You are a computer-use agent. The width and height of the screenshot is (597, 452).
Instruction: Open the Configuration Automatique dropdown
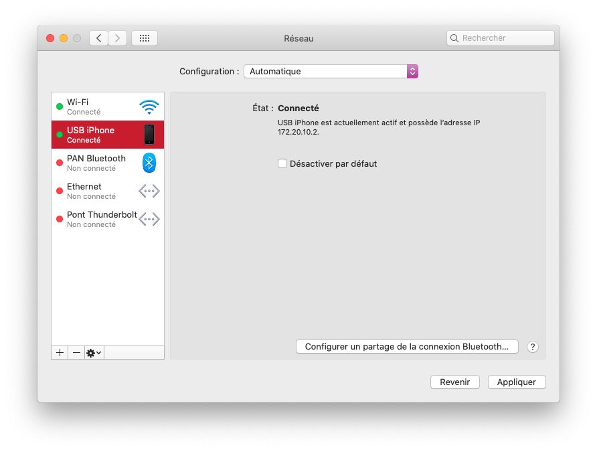[x=331, y=72]
